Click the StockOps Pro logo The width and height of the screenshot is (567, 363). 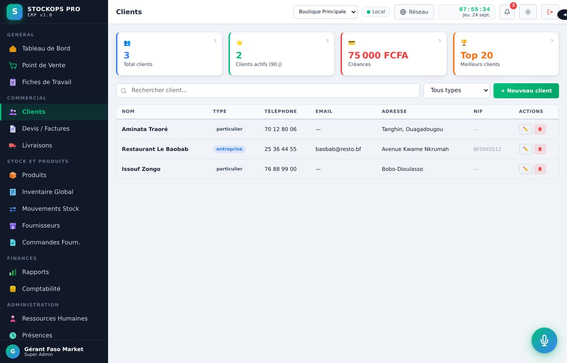15,12
